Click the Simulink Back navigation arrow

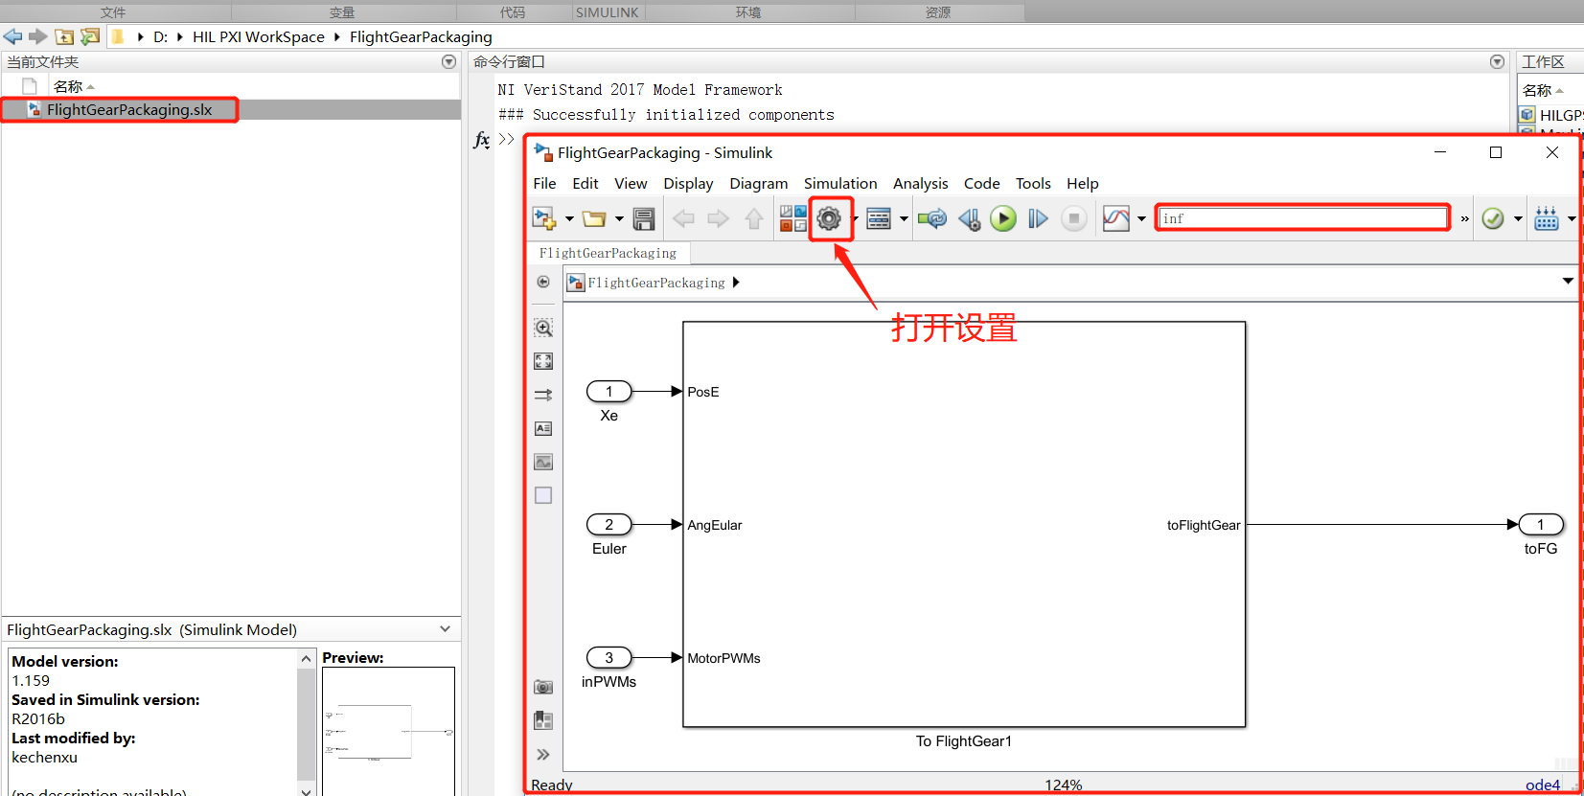tap(683, 218)
